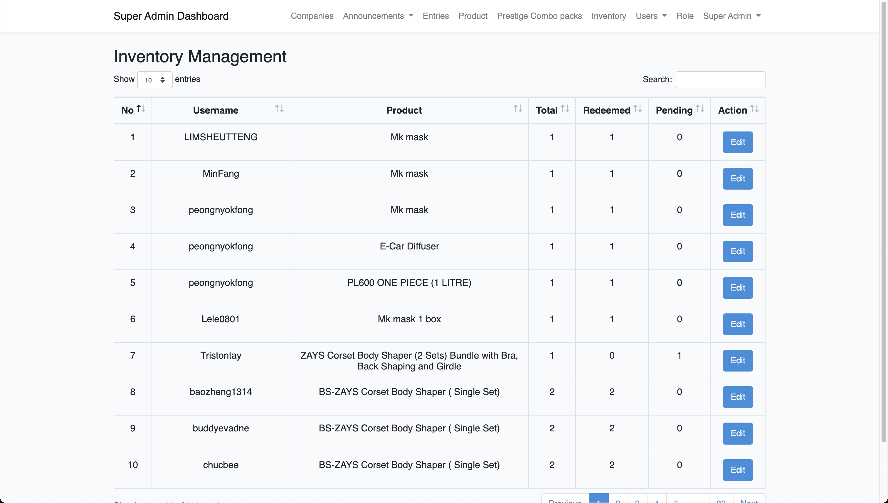Click the page vertical scrollbar

[x=884, y=221]
